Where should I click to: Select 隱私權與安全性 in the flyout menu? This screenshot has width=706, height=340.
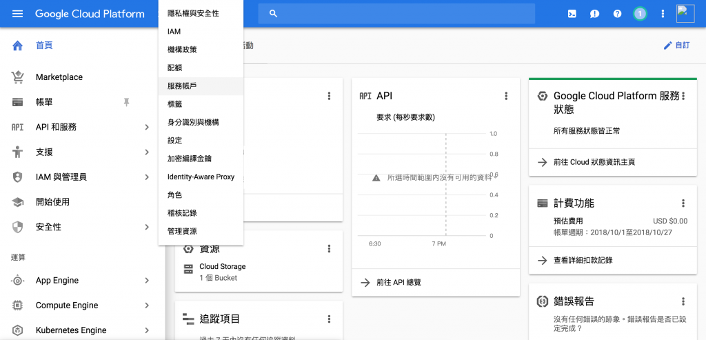pos(201,14)
